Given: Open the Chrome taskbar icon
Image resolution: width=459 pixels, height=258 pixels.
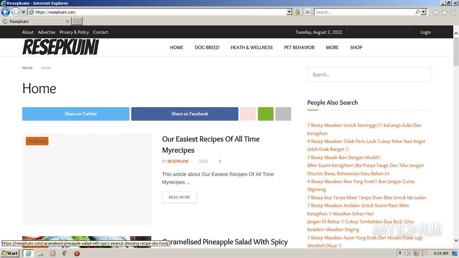Looking at the screenshot, I should click(65, 253).
